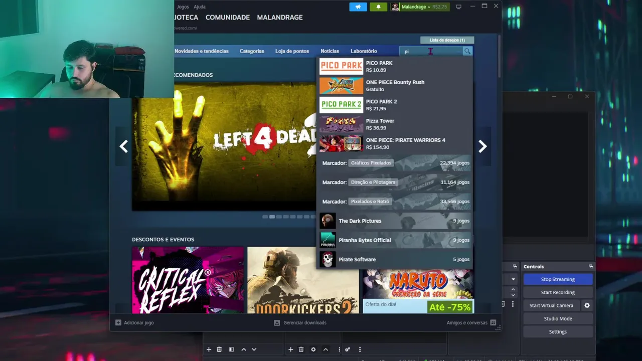This screenshot has height=361, width=642.
Task: Select PICO PARK search result
Action: [395, 66]
